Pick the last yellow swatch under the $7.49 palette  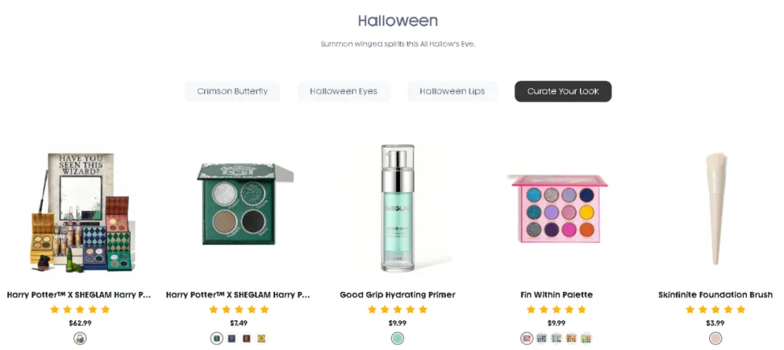coord(261,338)
